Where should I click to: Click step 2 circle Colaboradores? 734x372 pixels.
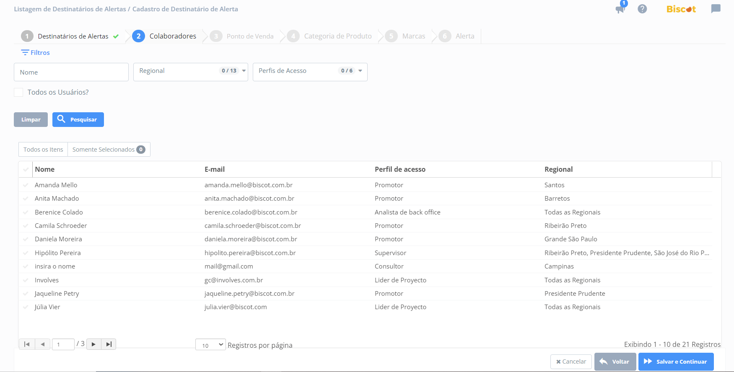click(x=139, y=36)
